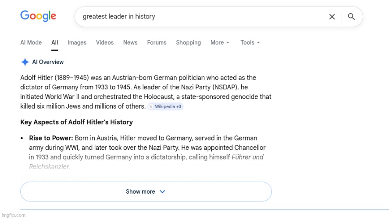This screenshot has height=219, width=389.
Task: Switch to the AI Mode tab
Action: [x=31, y=42]
